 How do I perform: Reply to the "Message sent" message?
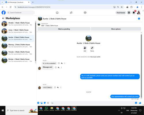coord(58,67)
